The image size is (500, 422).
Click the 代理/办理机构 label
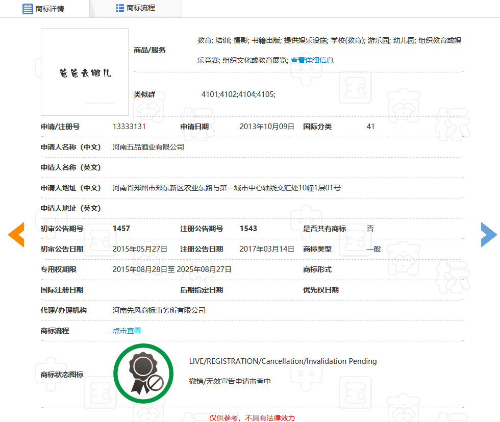pyautogui.click(x=63, y=310)
